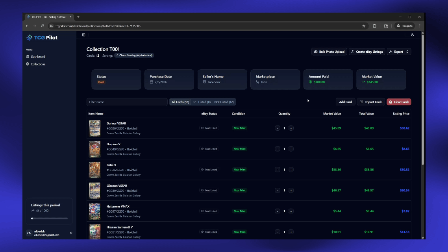
Task: Open Dashboard from the sidebar
Action: [38, 56]
